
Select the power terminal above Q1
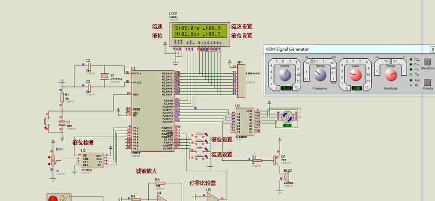pyautogui.click(x=280, y=140)
